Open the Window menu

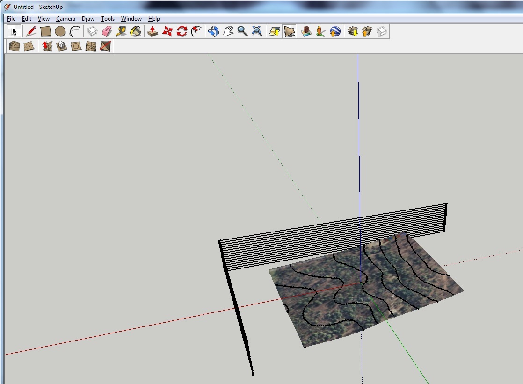131,19
